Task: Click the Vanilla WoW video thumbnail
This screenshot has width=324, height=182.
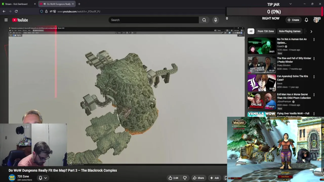Action: point(261,114)
